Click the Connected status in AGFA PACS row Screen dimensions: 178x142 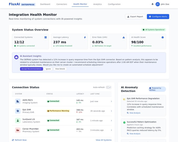(53, 101)
